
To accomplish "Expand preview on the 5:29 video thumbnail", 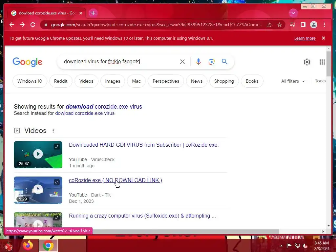I will pyautogui.click(x=57, y=182).
